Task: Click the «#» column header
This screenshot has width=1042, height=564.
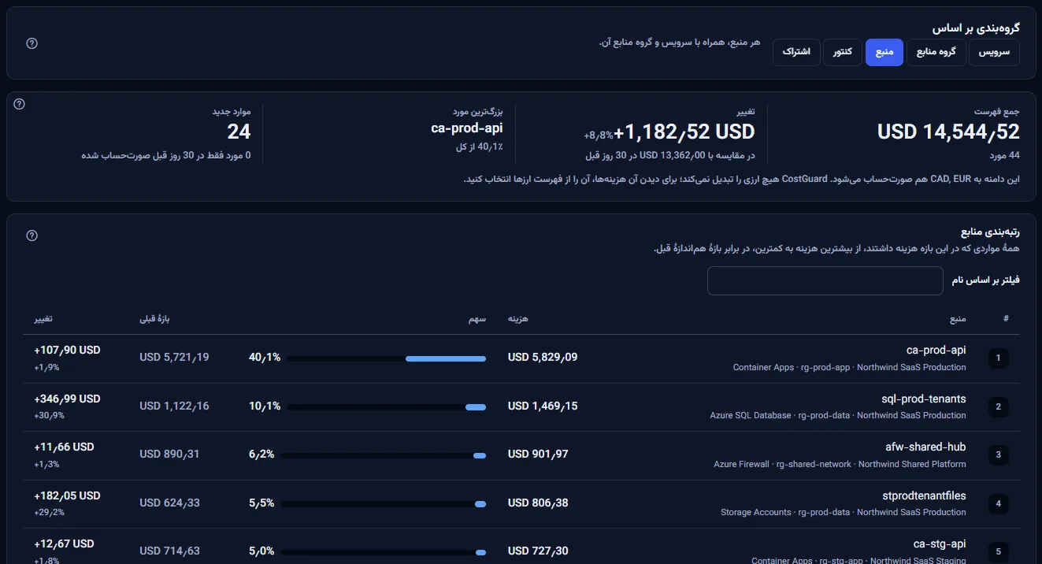Action: 1006,319
